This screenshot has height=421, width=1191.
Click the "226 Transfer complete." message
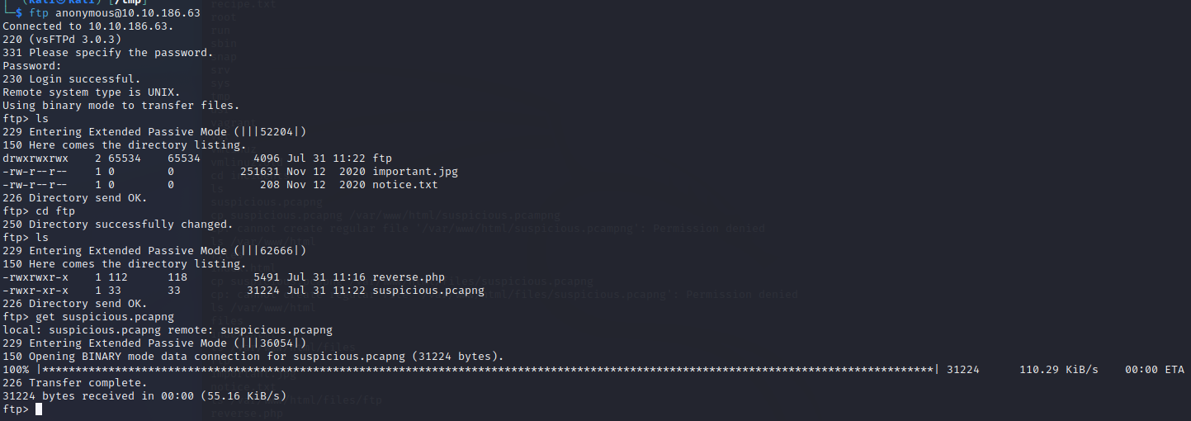click(x=74, y=383)
